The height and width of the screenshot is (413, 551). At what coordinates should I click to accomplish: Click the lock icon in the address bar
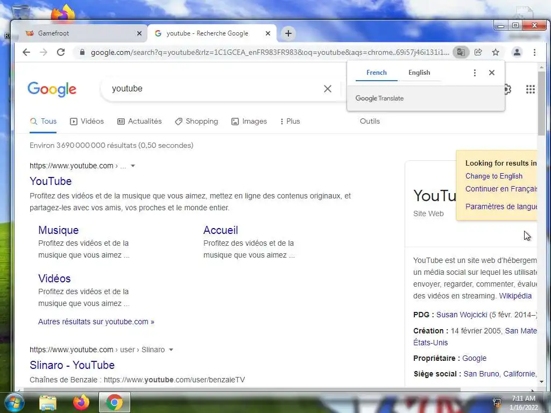[x=82, y=52]
